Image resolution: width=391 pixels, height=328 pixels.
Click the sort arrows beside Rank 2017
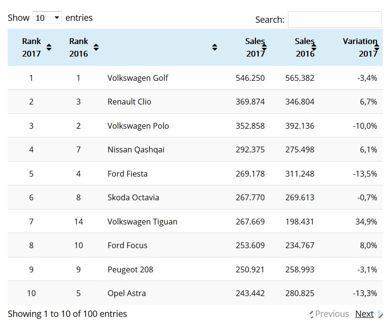(x=49, y=47)
